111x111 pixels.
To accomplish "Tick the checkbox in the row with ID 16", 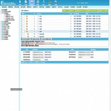I will pyautogui.click(x=38, y=36).
